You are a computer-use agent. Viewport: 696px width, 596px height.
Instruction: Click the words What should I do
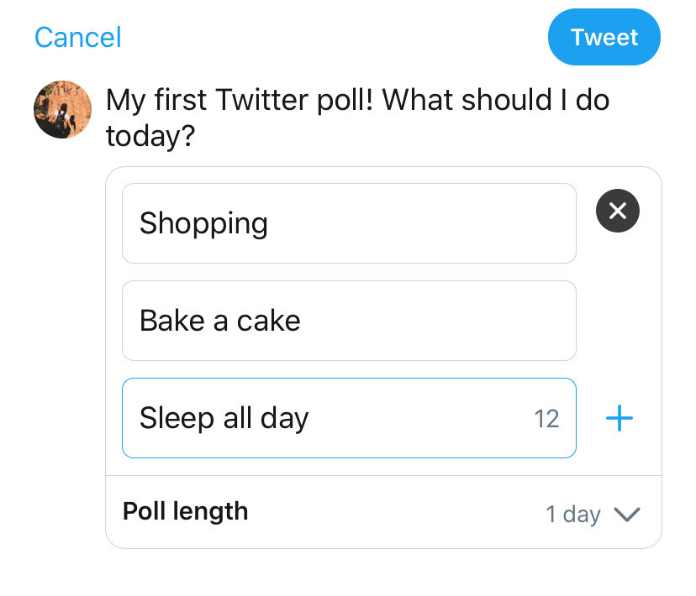click(496, 100)
